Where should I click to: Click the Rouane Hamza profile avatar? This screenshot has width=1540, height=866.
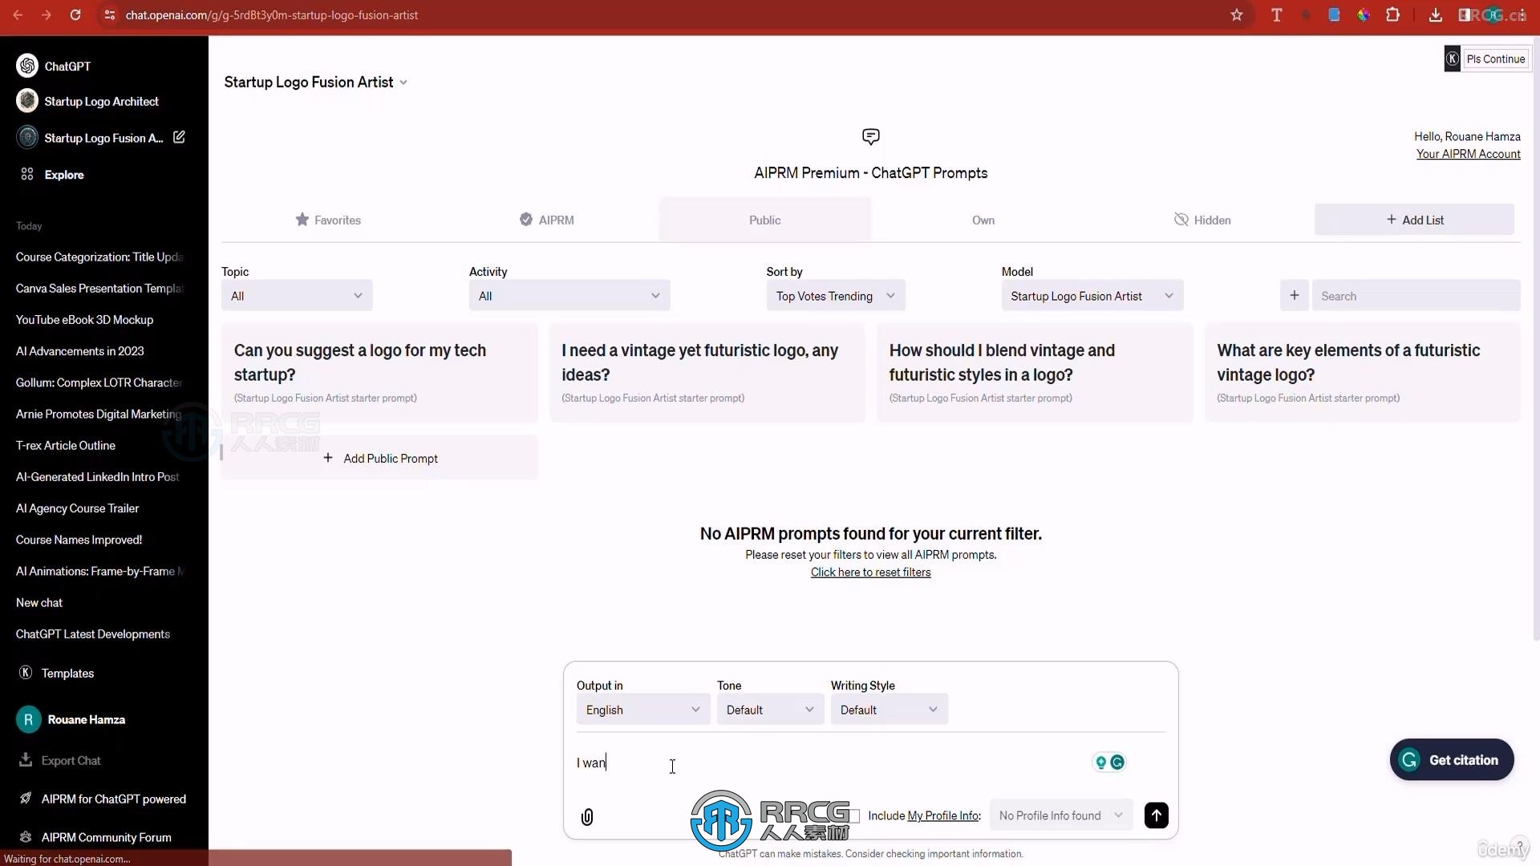pos(28,719)
